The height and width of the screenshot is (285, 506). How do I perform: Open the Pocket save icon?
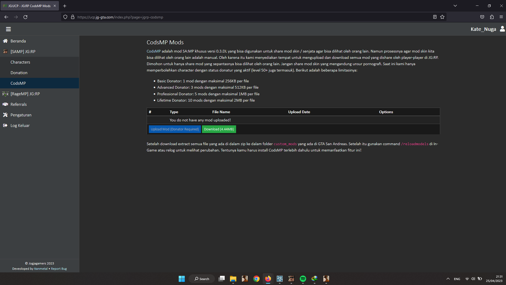point(482,17)
